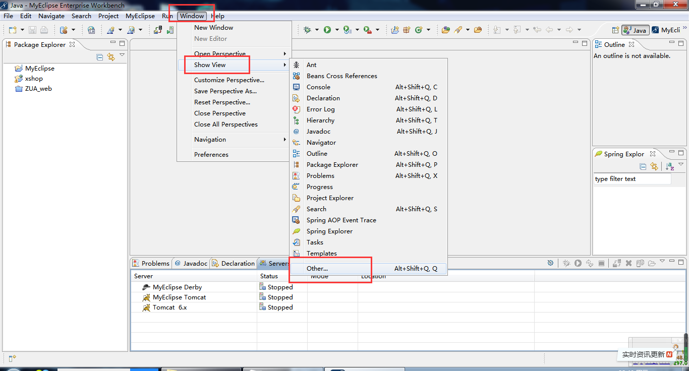Click sort alphabetically icon in Spring Explorer
This screenshot has width=689, height=371.
(x=670, y=166)
